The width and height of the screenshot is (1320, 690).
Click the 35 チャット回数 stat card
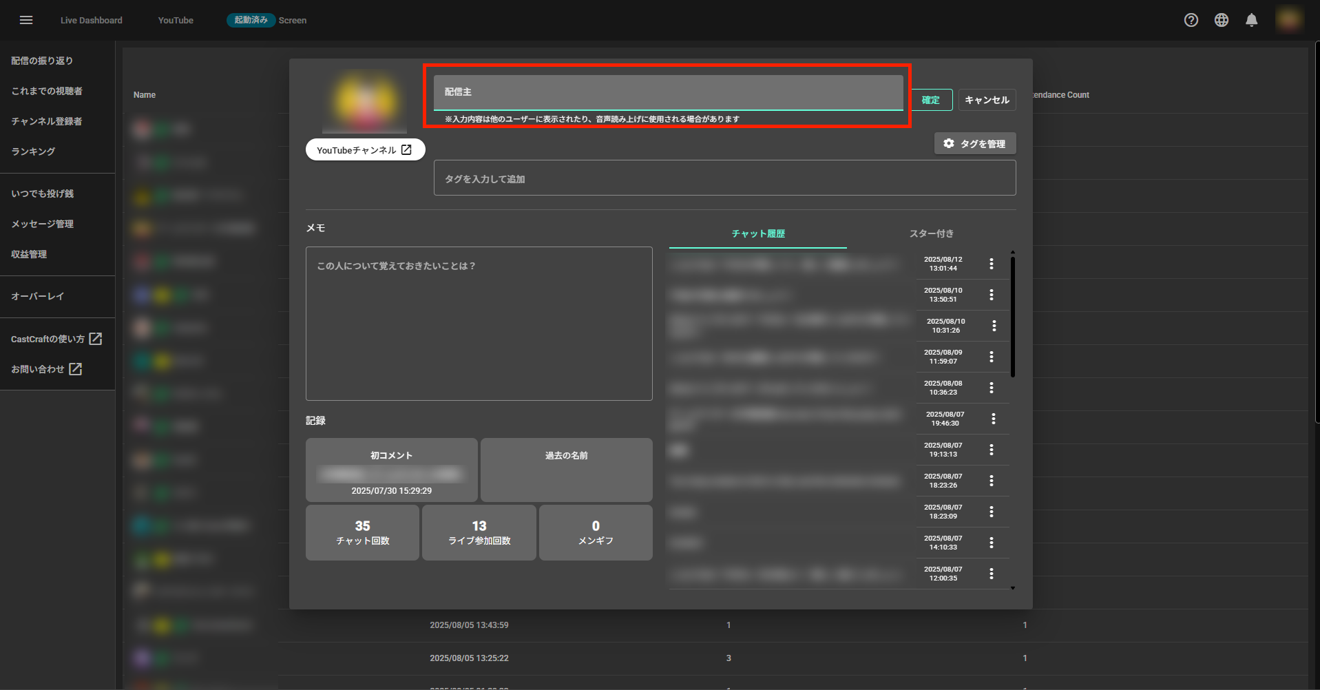pyautogui.click(x=362, y=532)
